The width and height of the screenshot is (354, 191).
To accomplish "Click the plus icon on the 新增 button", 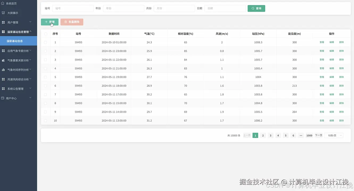I will tap(46, 22).
